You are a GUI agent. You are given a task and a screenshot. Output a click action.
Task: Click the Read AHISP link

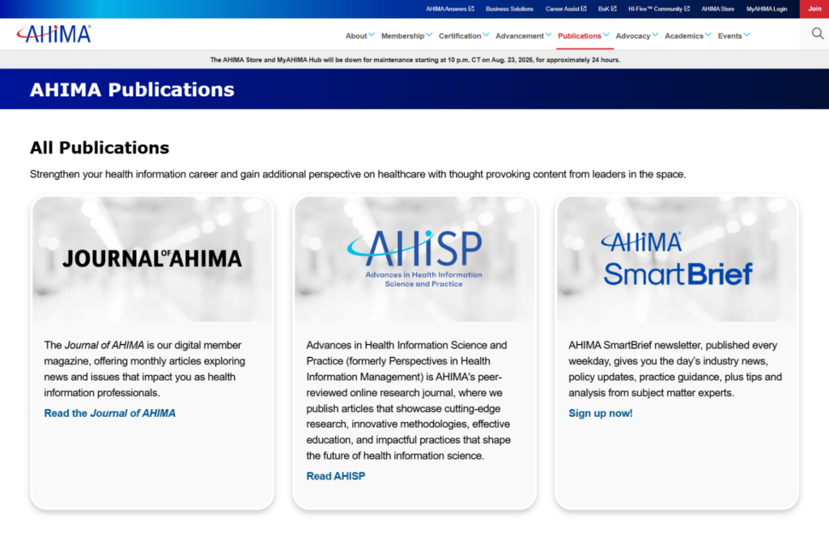click(336, 476)
